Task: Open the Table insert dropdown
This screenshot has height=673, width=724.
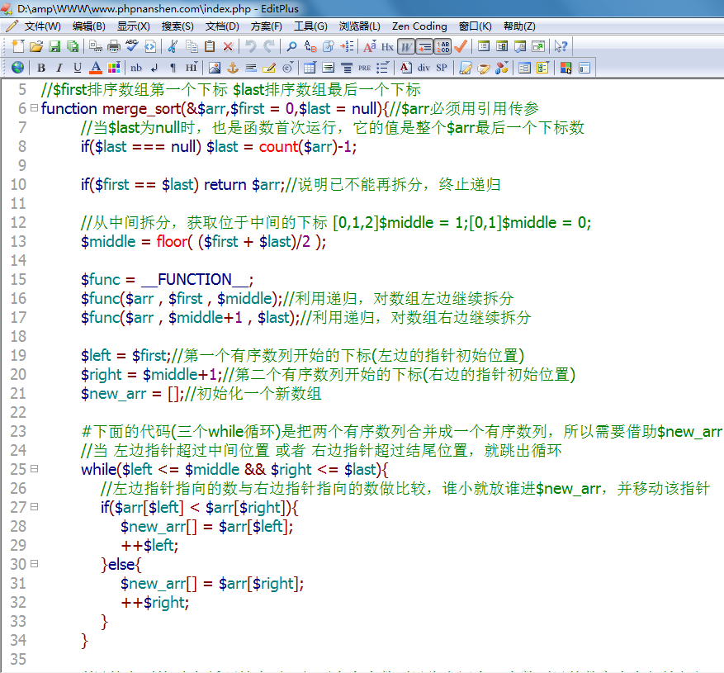Action: click(x=310, y=68)
